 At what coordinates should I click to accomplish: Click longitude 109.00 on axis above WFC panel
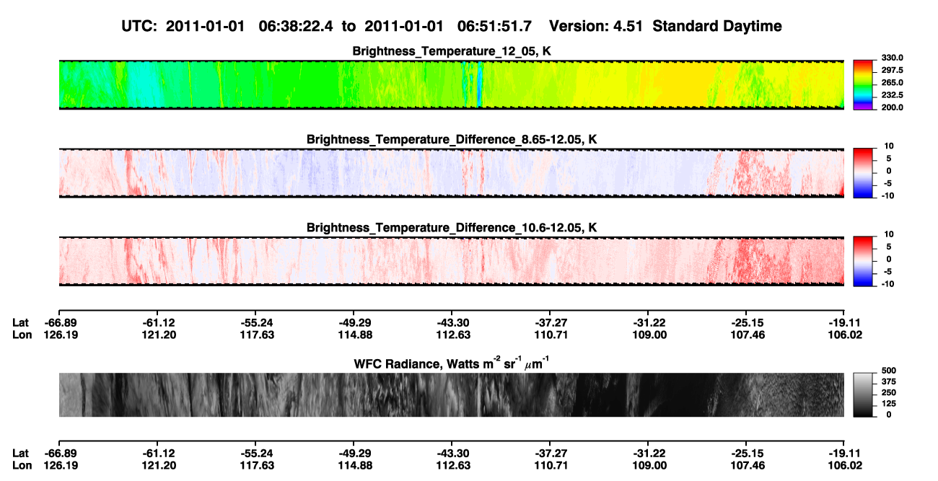pyautogui.click(x=650, y=335)
